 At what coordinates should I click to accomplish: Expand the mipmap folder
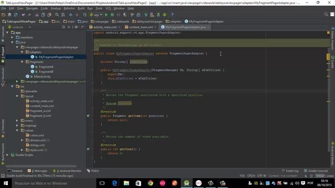[x=17, y=125]
